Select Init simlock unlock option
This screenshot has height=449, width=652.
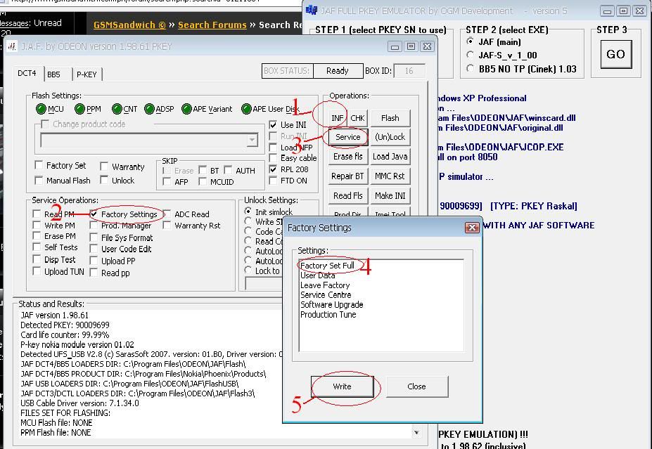click(x=248, y=212)
